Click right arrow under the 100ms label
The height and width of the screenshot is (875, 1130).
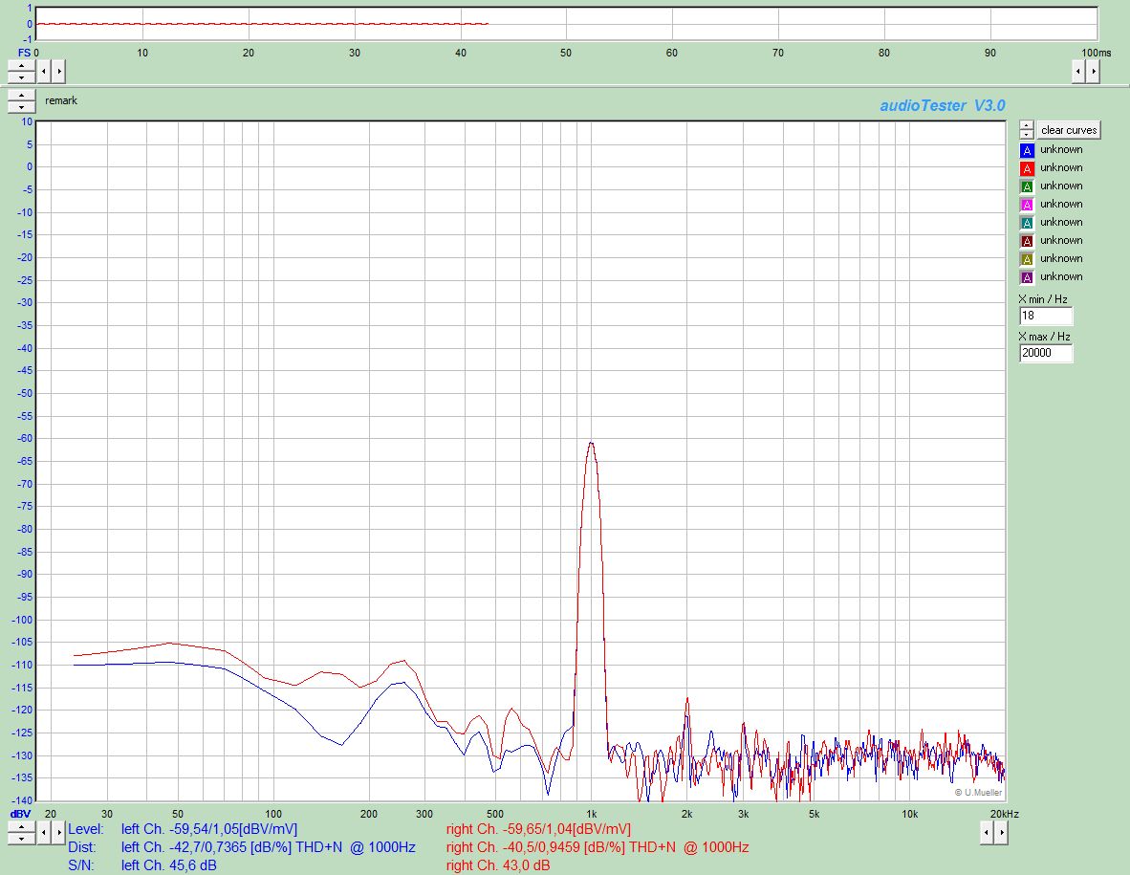click(x=1092, y=71)
